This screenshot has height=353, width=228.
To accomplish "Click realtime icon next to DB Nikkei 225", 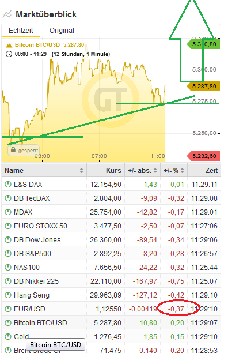I will (8, 281).
